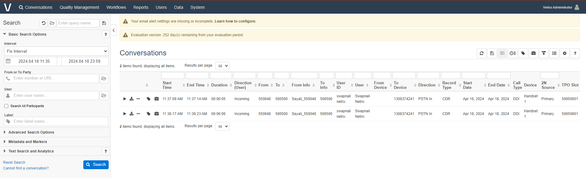This screenshot has width=586, height=178.
Task: Click the interval start date 2024.04.18 11:35
Action: click(34, 61)
